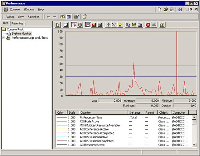The height and width of the screenshot is (156, 200).
Task: Switch to View Histogram icon
Action: point(94,25)
